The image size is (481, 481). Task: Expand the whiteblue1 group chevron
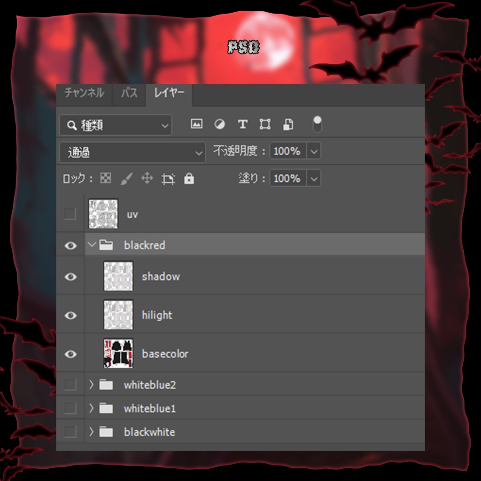point(91,408)
